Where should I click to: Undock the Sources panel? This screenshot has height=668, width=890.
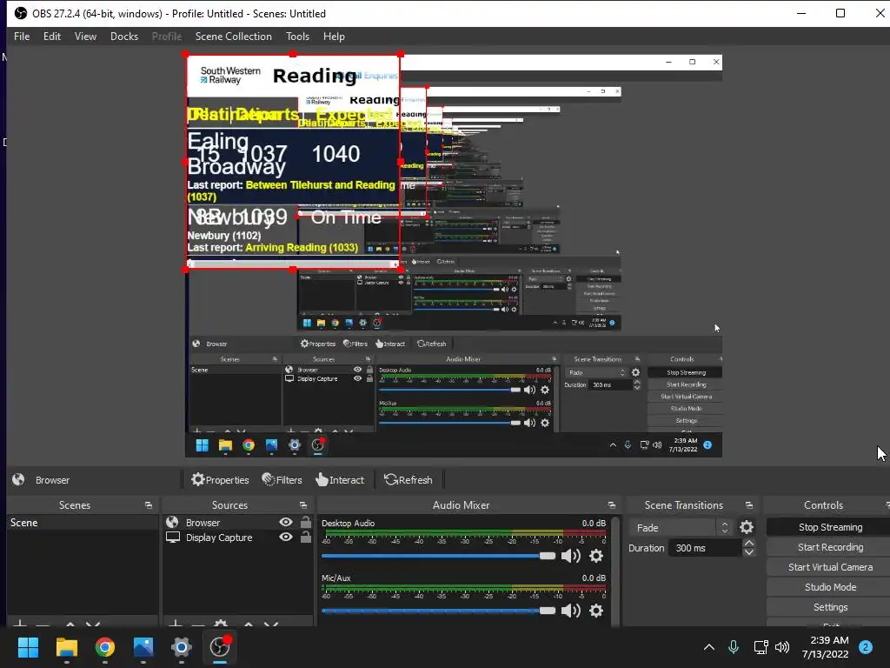tap(303, 505)
